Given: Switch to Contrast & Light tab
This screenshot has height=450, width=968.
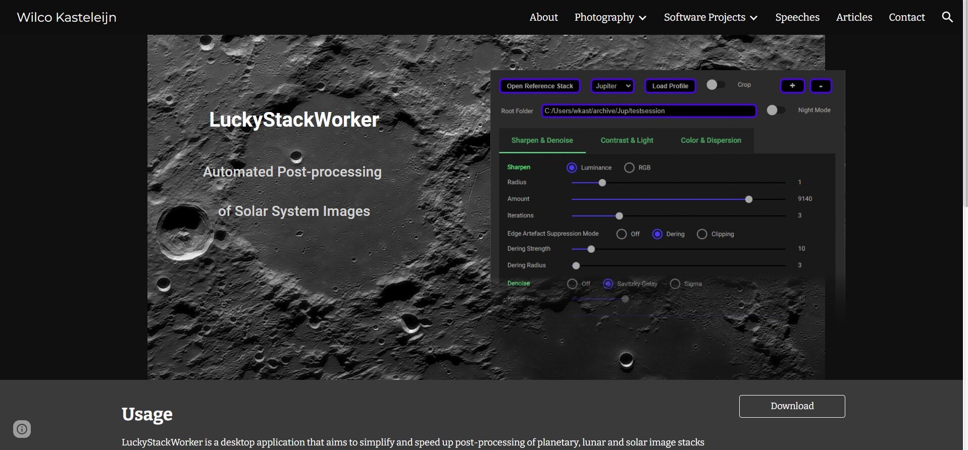Looking at the screenshot, I should click(627, 140).
